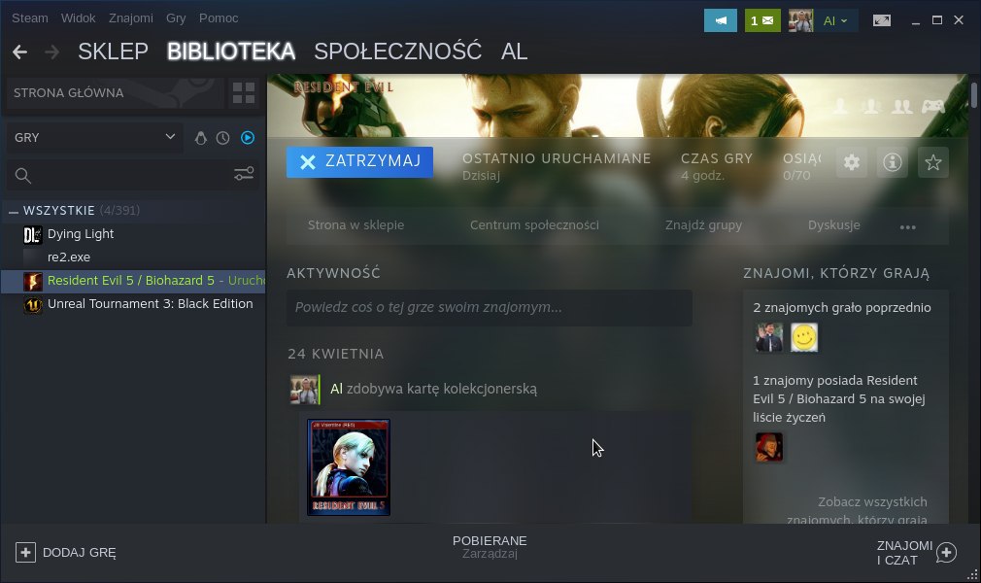Open Al's profile name in activity

(x=337, y=389)
